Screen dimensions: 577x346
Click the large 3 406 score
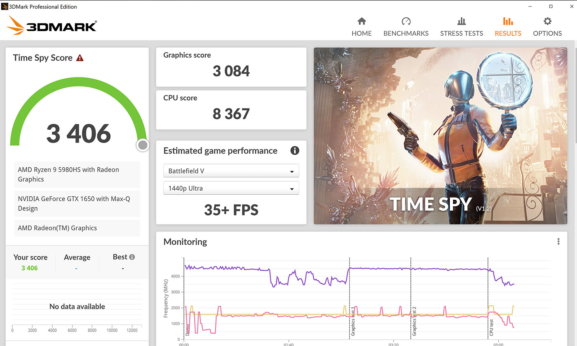(79, 133)
